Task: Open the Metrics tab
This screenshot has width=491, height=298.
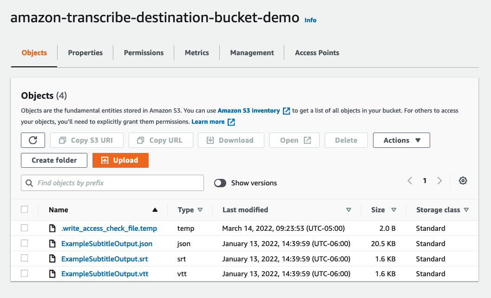Action: [x=196, y=53]
